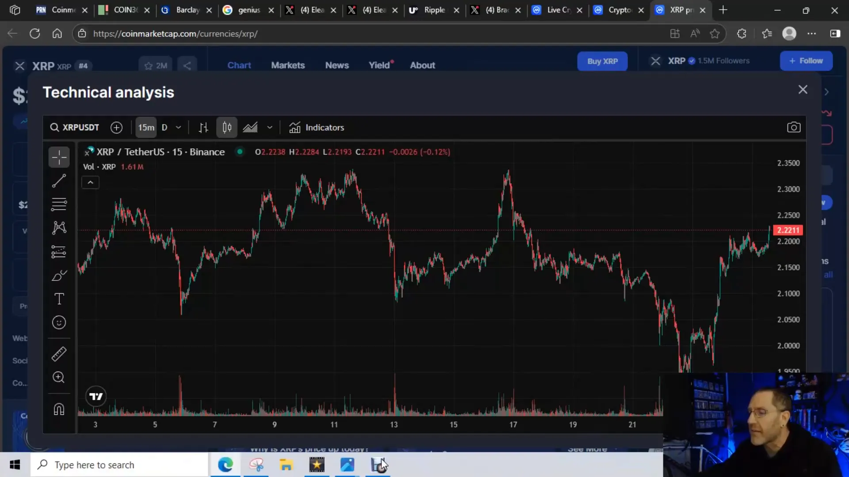This screenshot has height=477, width=849.
Task: Click the Buy XRP button
Action: pos(602,61)
